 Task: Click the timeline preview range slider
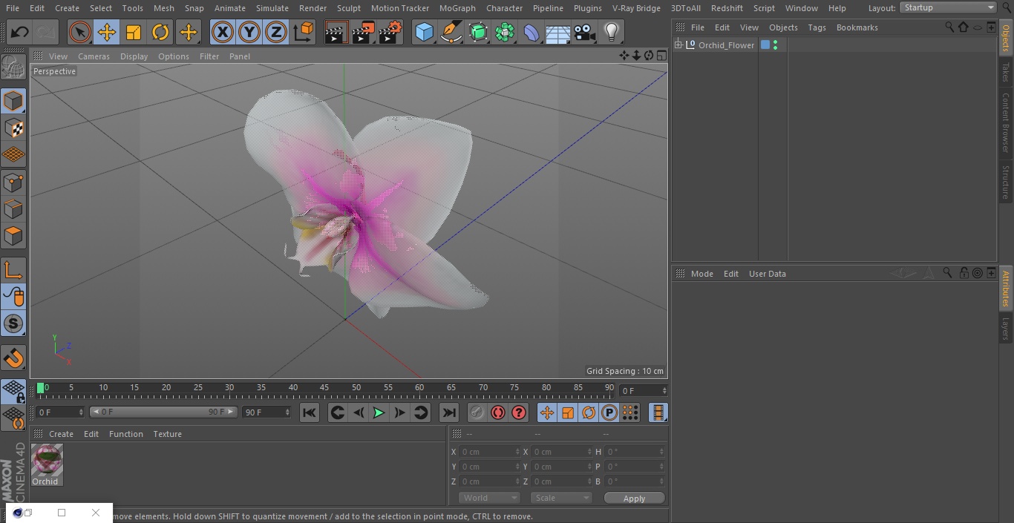pos(163,412)
